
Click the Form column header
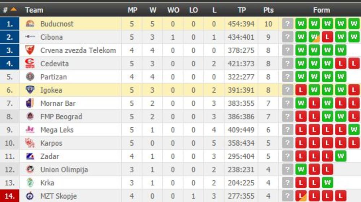(x=321, y=10)
